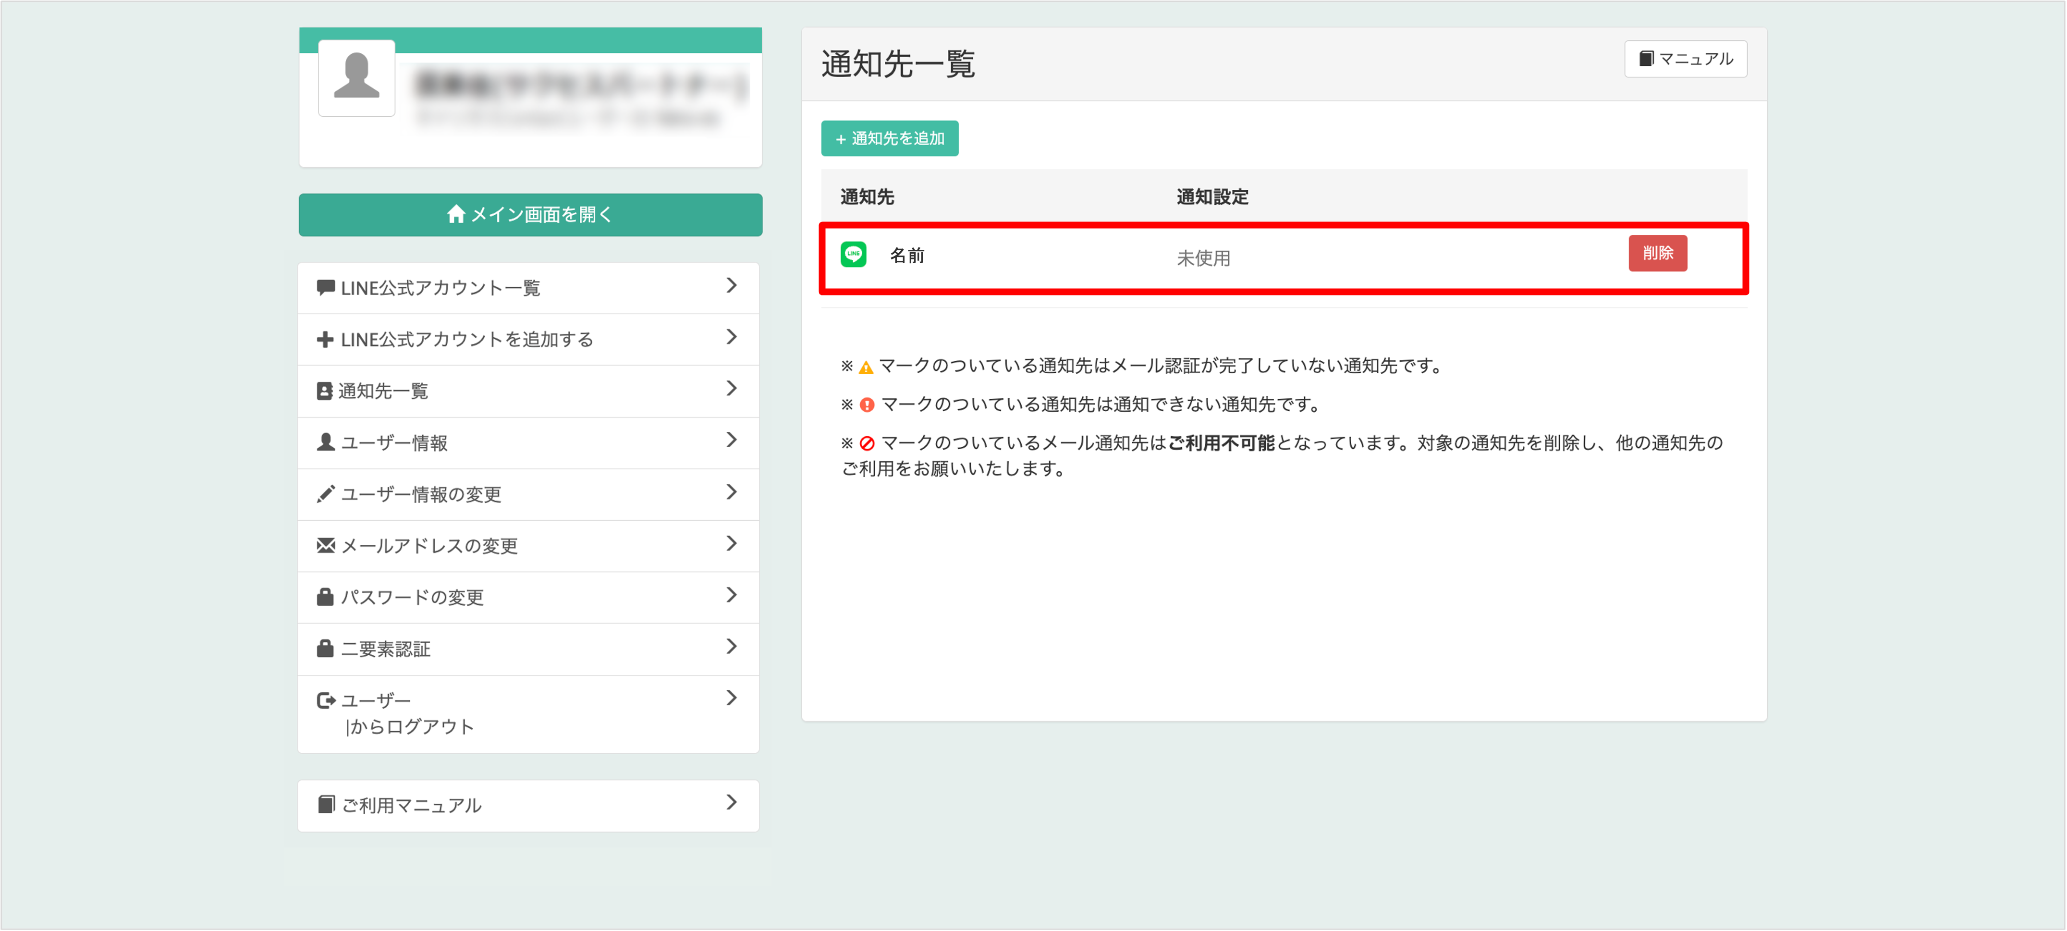Select the ユーザー情報の変更 menu item

click(420, 494)
